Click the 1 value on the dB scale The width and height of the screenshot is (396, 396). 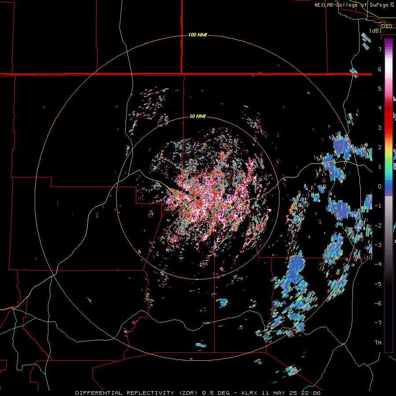pyautogui.click(x=380, y=167)
